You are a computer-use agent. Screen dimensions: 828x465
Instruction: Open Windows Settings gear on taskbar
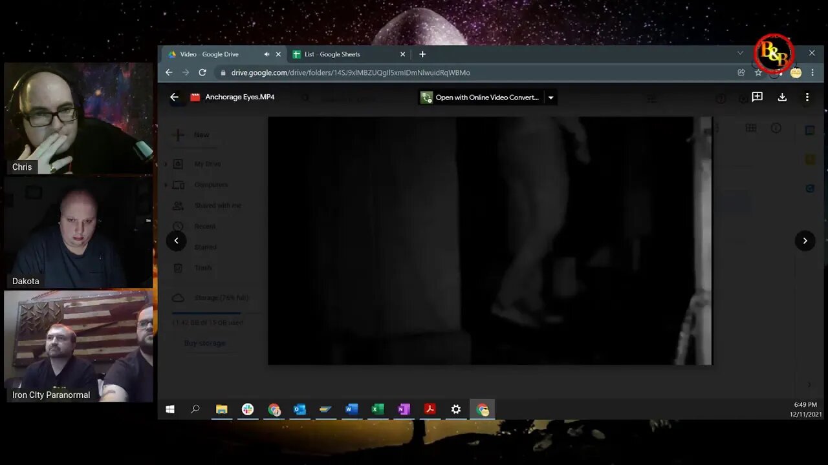pos(456,409)
